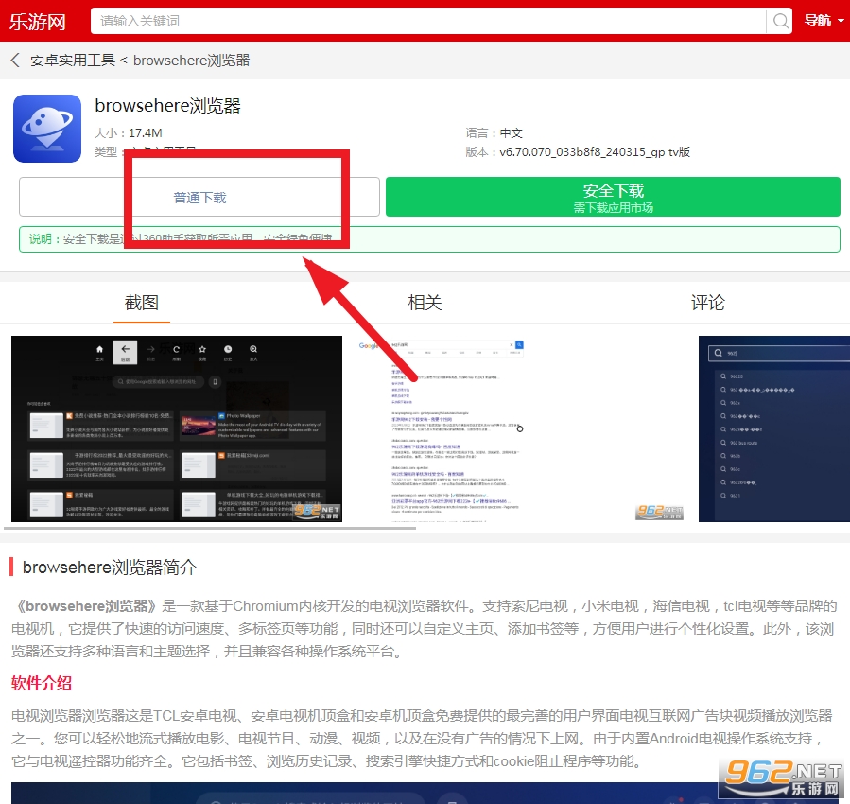Open the 导航 dropdown menu

pyautogui.click(x=824, y=21)
